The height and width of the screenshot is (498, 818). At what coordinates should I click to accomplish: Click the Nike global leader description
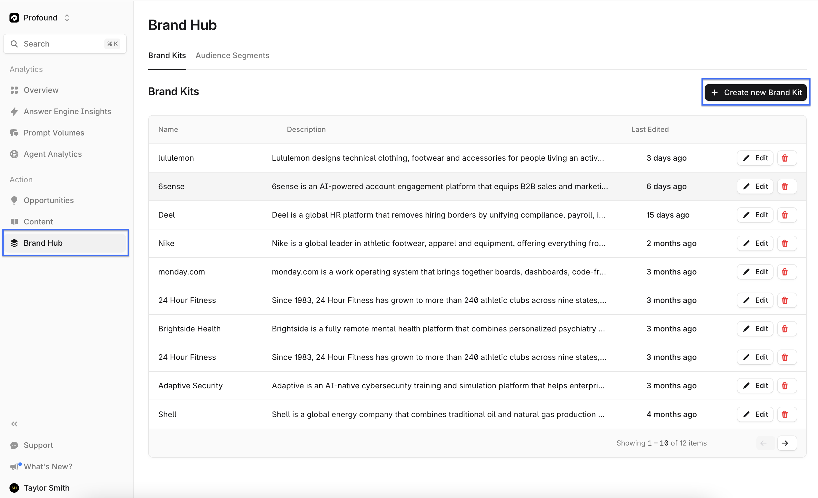coord(439,243)
